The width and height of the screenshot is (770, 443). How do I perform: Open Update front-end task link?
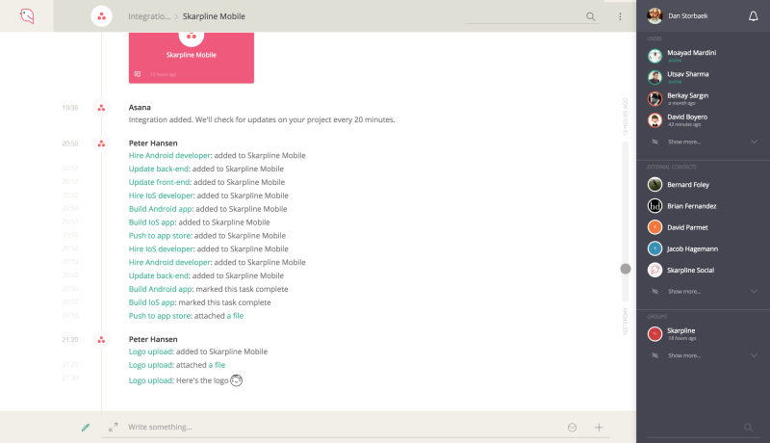tap(159, 182)
